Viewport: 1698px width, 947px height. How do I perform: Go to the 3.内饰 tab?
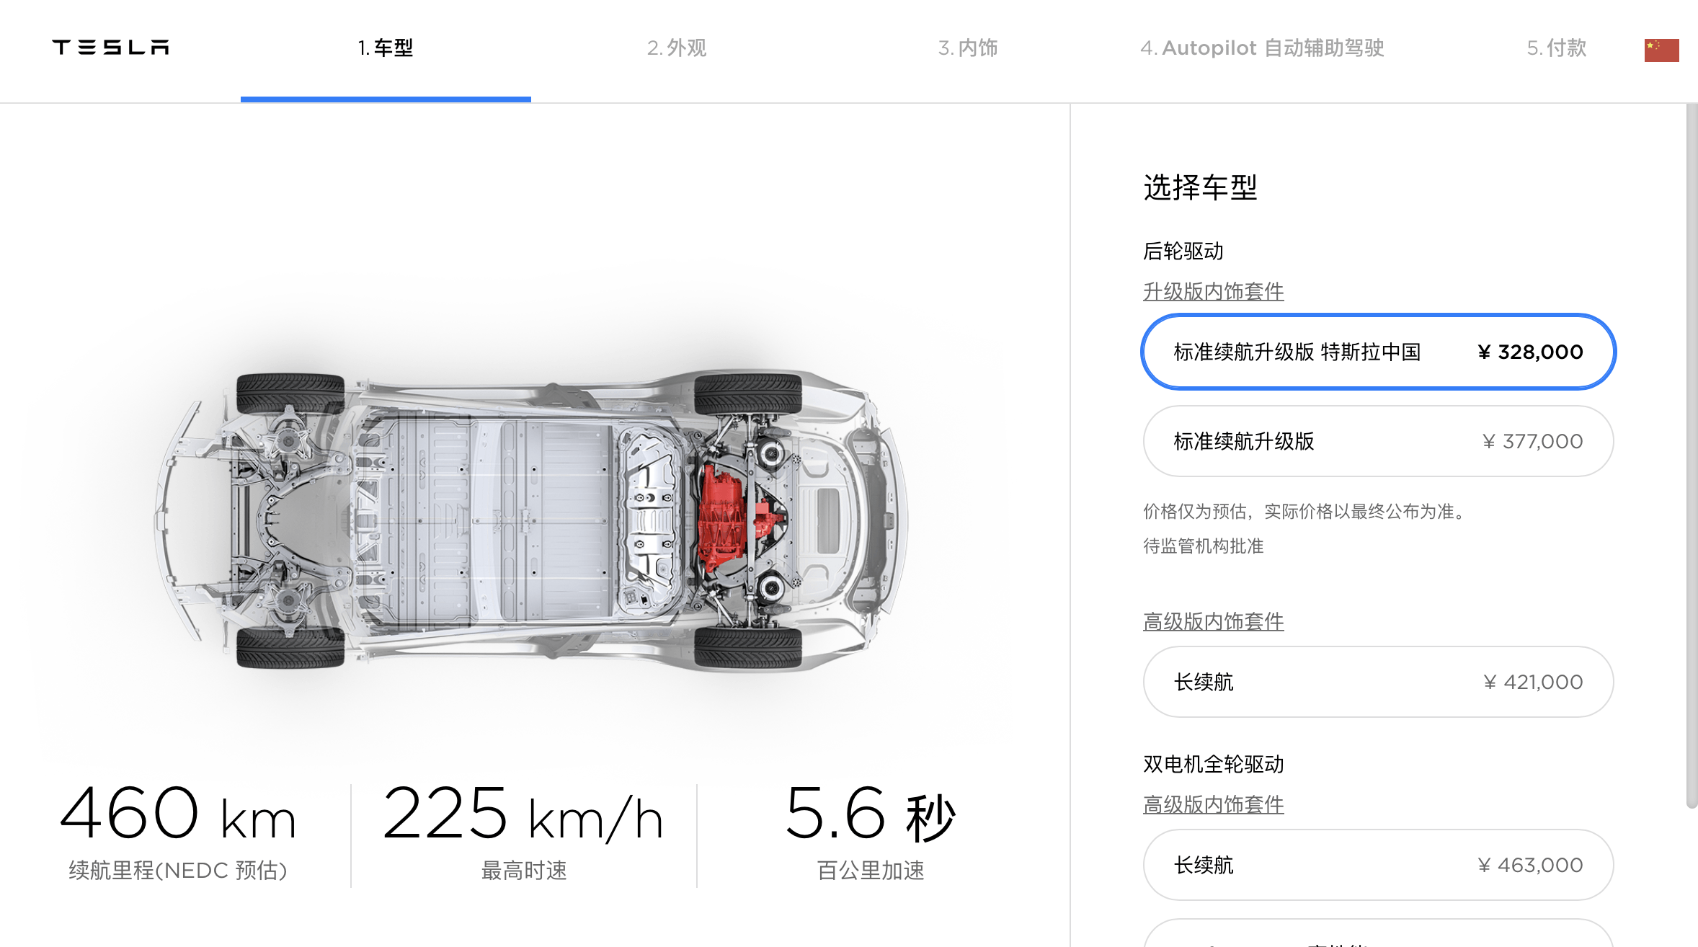tap(967, 48)
